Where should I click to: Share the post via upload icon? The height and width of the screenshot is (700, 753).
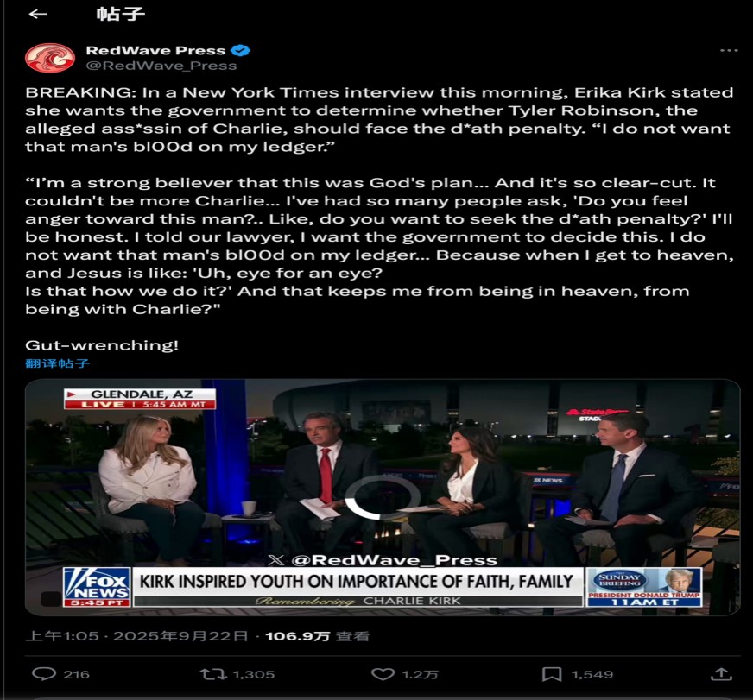pos(721,674)
